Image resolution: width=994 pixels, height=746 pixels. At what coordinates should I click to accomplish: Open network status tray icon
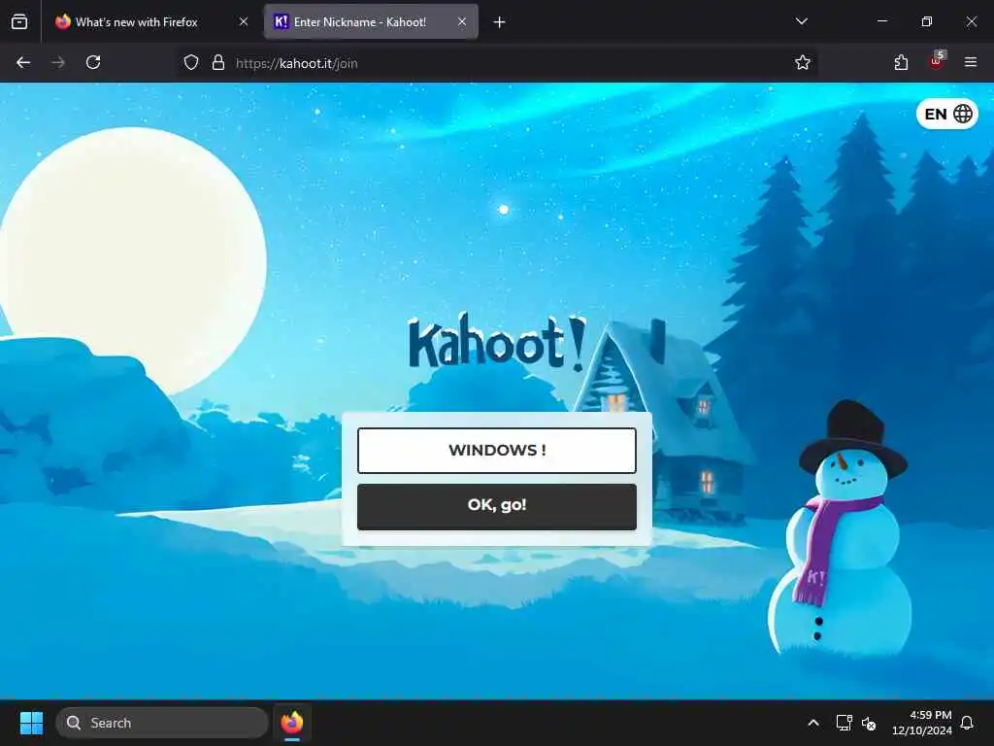pyautogui.click(x=844, y=723)
